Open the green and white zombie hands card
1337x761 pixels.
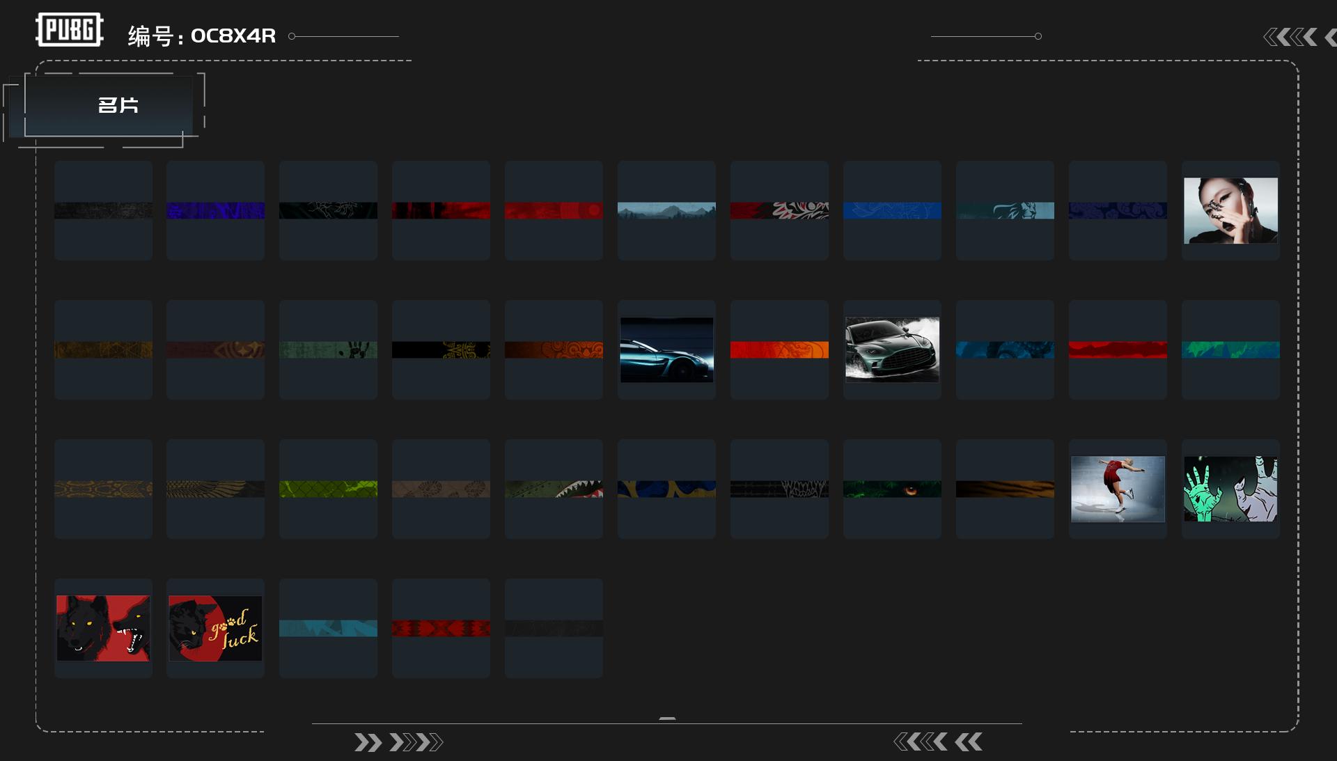tap(1230, 489)
